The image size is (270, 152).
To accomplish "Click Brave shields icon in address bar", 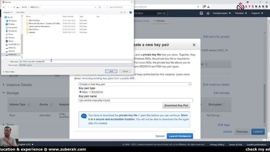I will point(204,7).
